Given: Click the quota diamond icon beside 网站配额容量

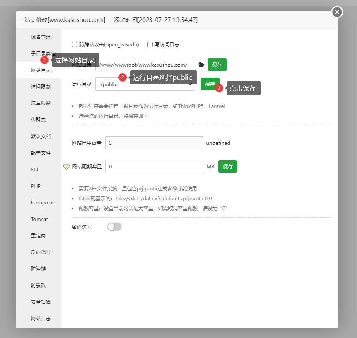Looking at the screenshot, I should [66, 166].
